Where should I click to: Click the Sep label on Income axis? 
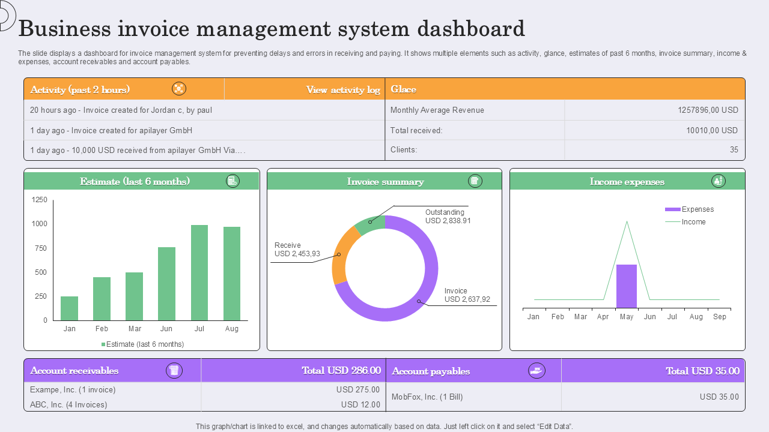point(719,317)
